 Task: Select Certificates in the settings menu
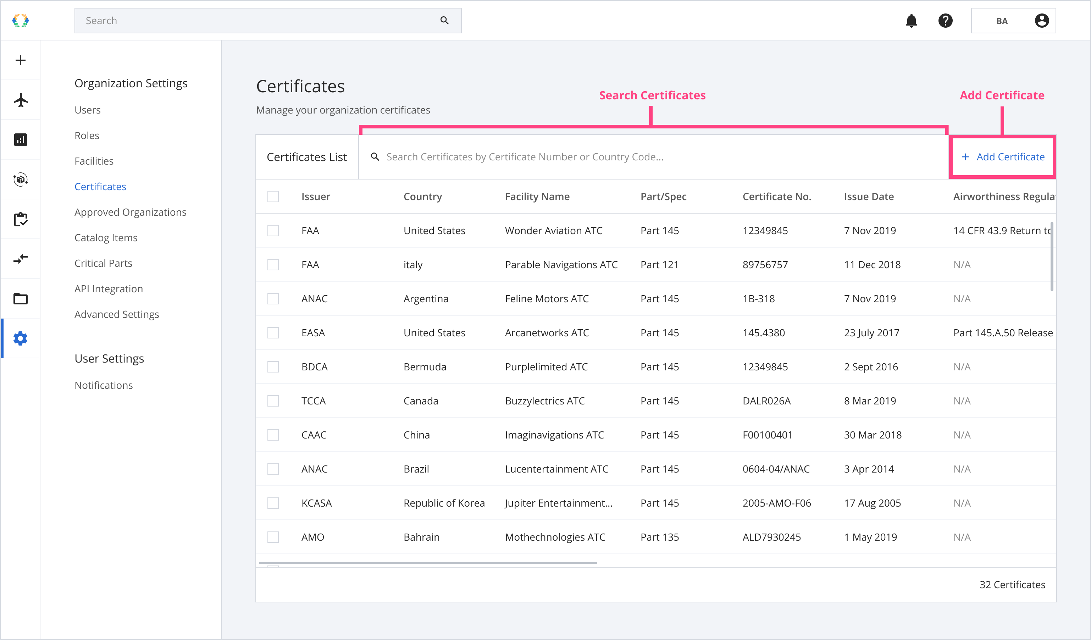[x=100, y=187]
